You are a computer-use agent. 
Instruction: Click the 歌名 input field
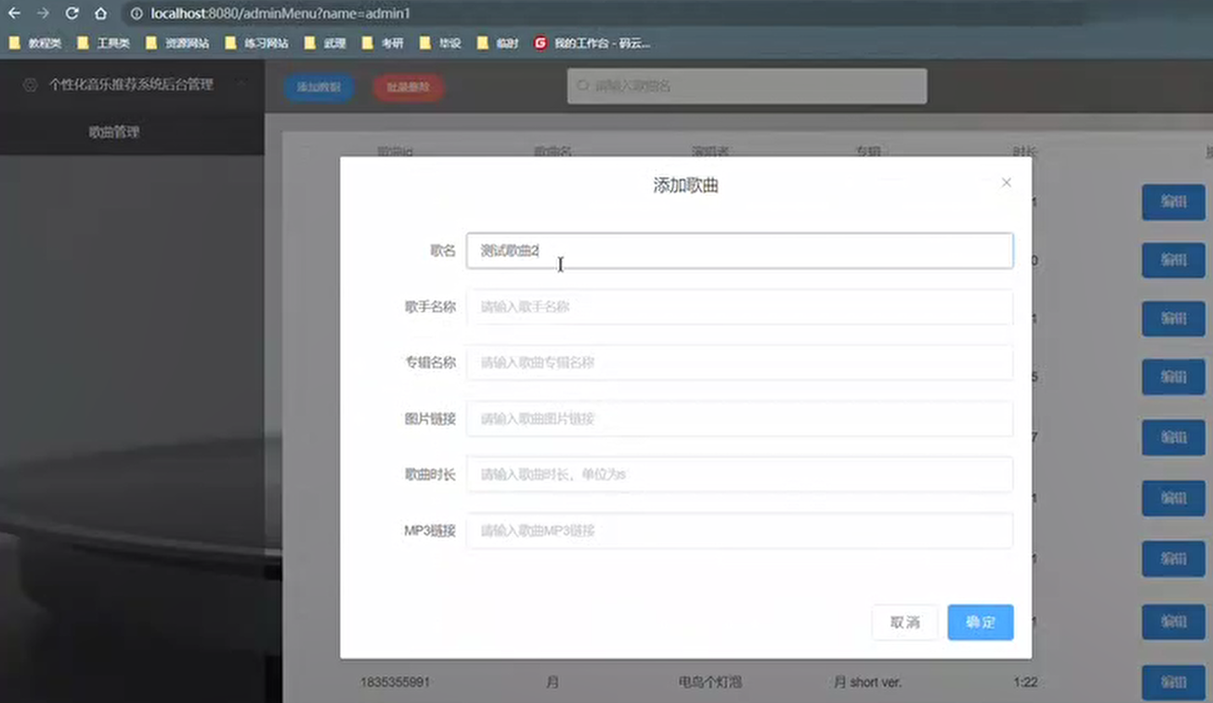[739, 251]
